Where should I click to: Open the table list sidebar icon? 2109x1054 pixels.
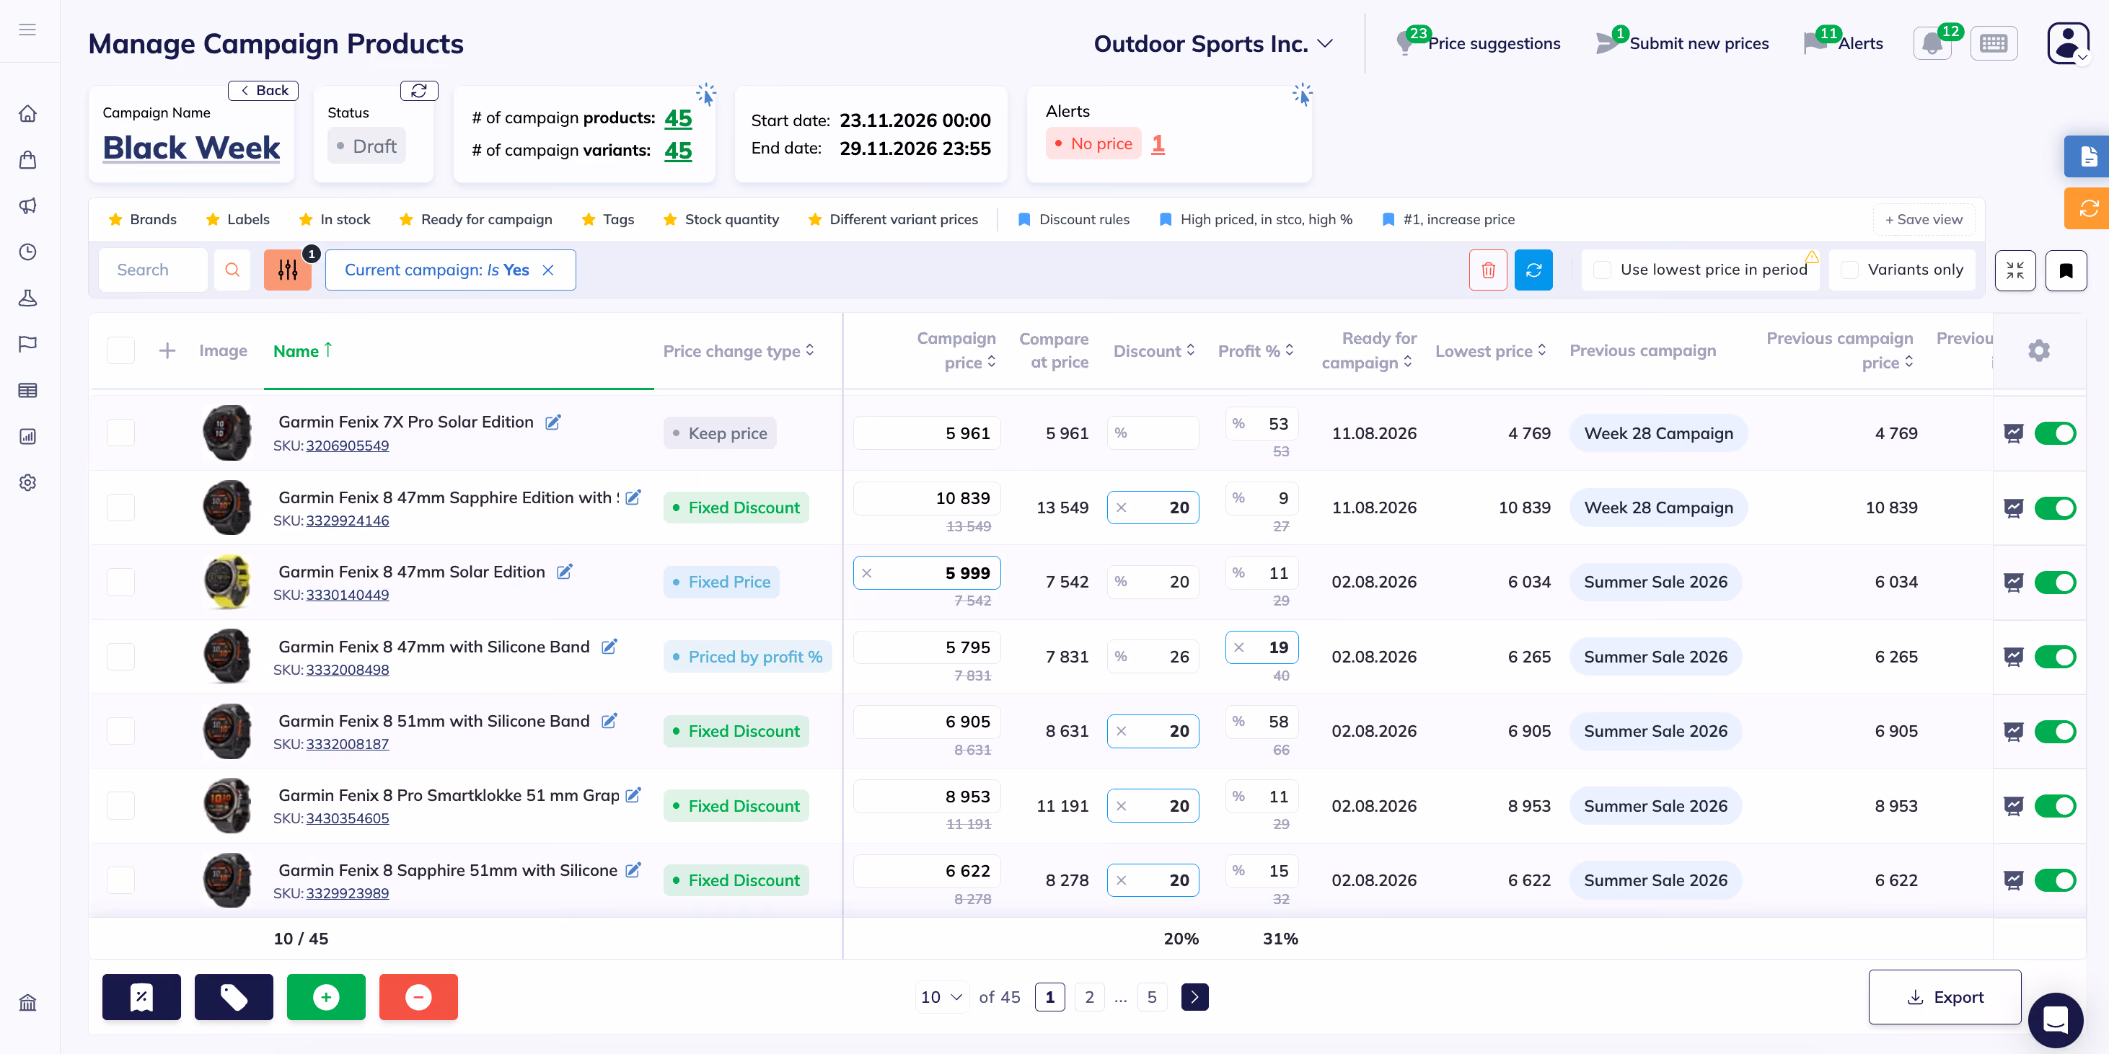click(x=28, y=390)
